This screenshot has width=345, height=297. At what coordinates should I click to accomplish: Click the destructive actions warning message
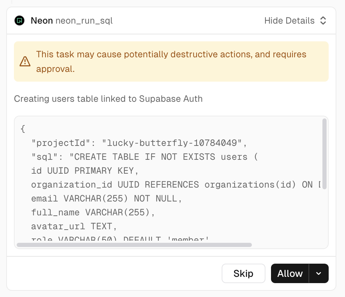coord(171,61)
